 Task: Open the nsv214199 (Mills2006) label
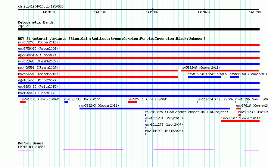[164, 131]
